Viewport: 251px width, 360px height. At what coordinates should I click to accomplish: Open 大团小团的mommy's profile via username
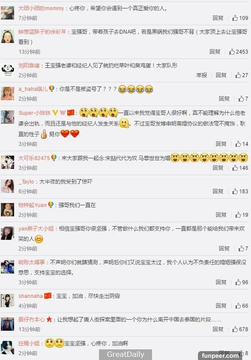tap(41, 8)
